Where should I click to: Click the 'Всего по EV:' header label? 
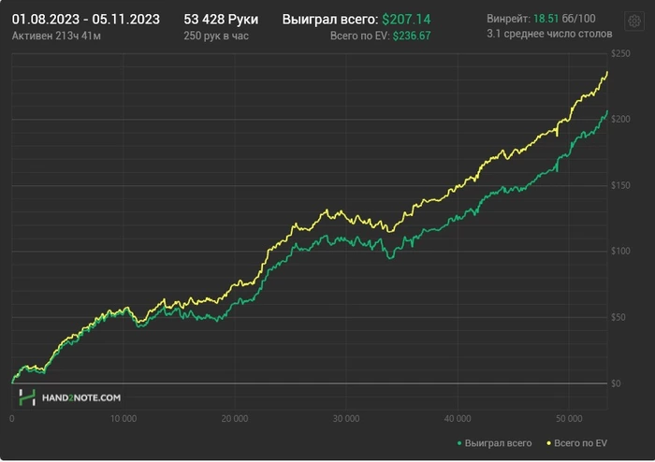coord(360,36)
